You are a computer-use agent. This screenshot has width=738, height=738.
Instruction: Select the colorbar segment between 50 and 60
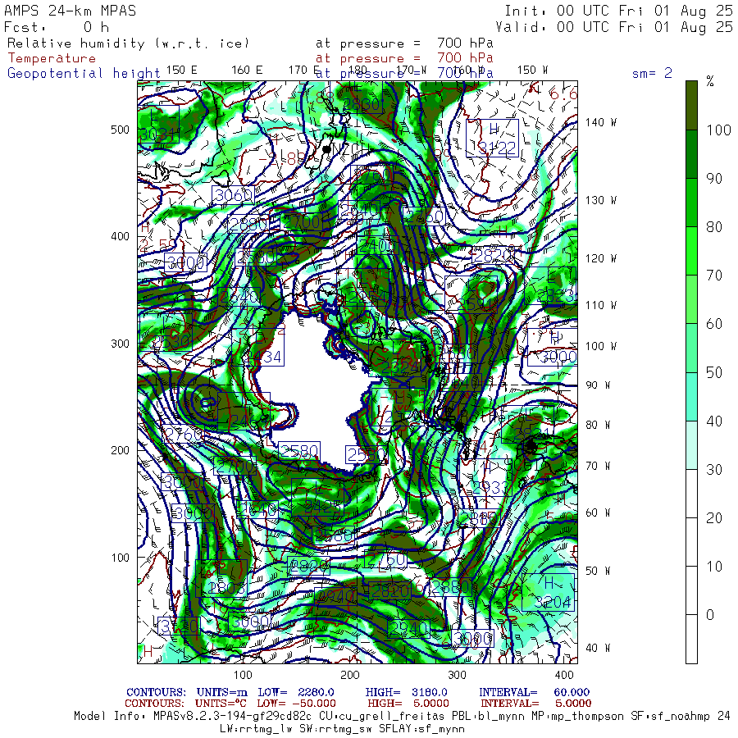pyautogui.click(x=691, y=348)
